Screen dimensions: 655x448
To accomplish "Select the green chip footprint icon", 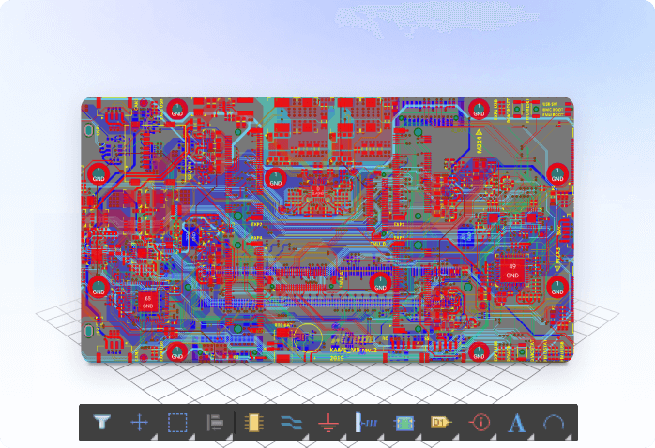I will click(404, 423).
